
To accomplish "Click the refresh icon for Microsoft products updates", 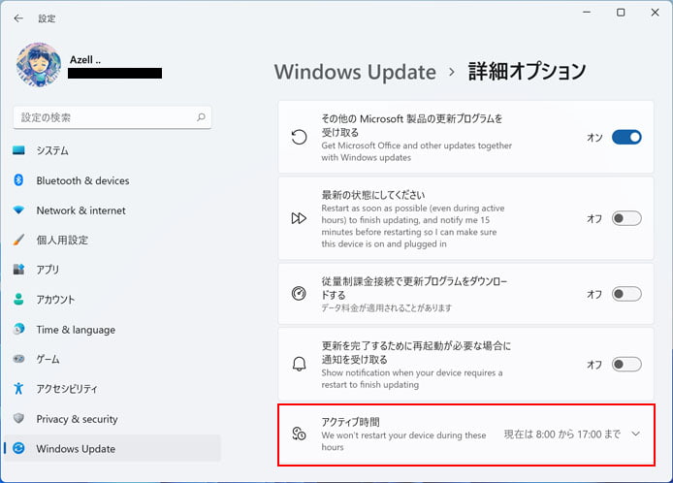I will click(x=299, y=138).
